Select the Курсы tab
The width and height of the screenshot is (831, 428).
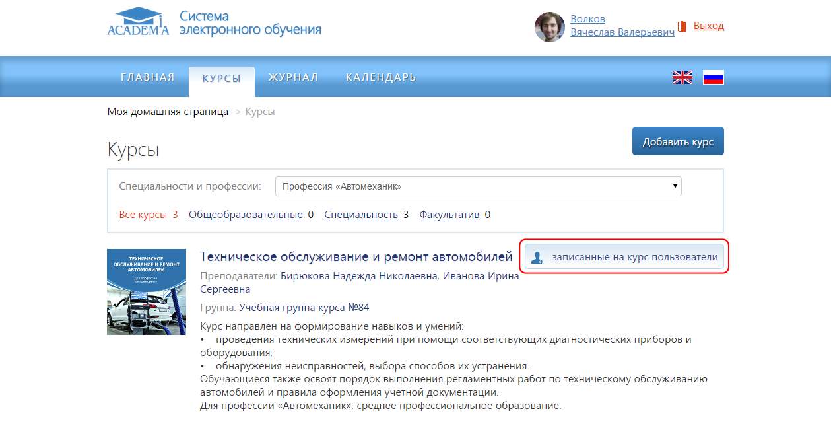[x=221, y=78]
